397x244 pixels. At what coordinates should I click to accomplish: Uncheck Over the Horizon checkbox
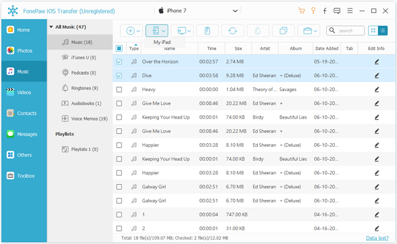(119, 62)
